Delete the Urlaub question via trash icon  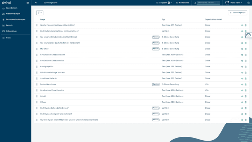click(246, 102)
